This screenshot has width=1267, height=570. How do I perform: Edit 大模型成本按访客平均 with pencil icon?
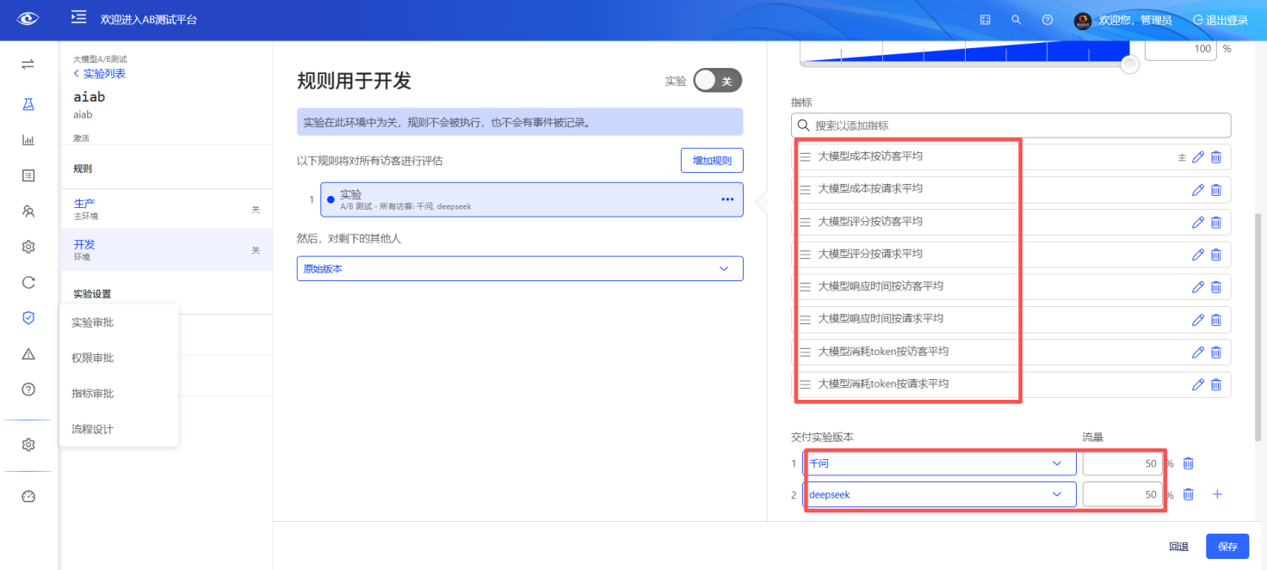pyautogui.click(x=1198, y=156)
